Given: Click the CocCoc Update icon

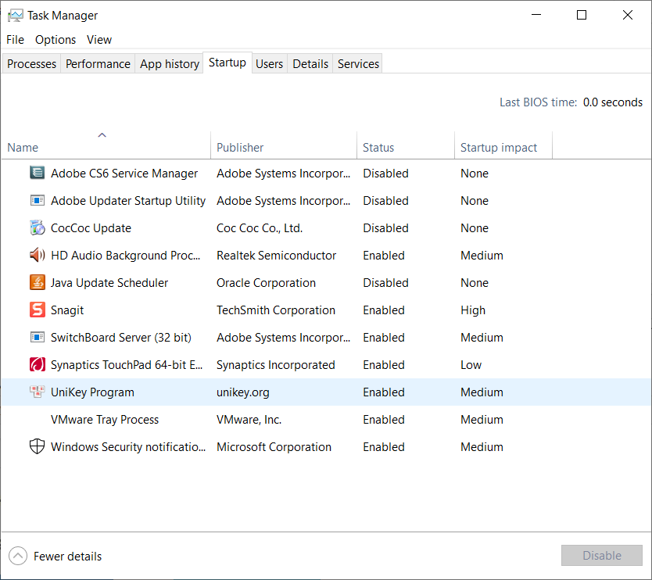Looking at the screenshot, I should coord(38,228).
